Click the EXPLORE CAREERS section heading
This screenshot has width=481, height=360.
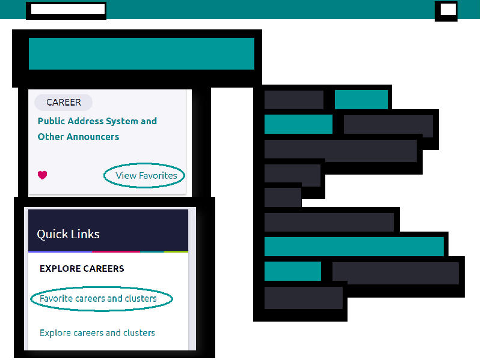pos(82,268)
